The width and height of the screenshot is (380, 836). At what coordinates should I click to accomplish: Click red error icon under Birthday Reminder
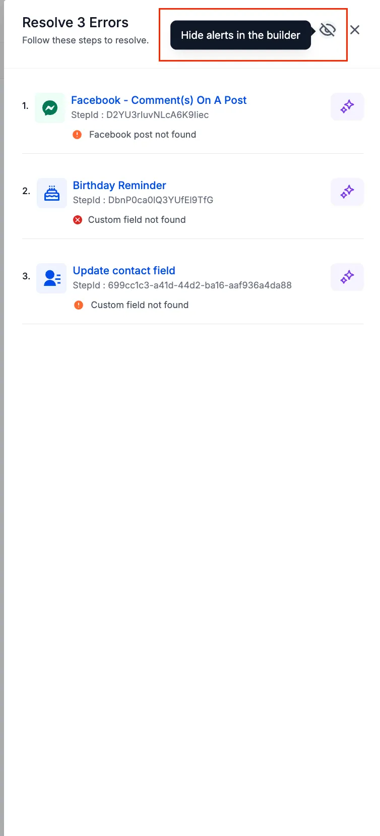coord(78,220)
